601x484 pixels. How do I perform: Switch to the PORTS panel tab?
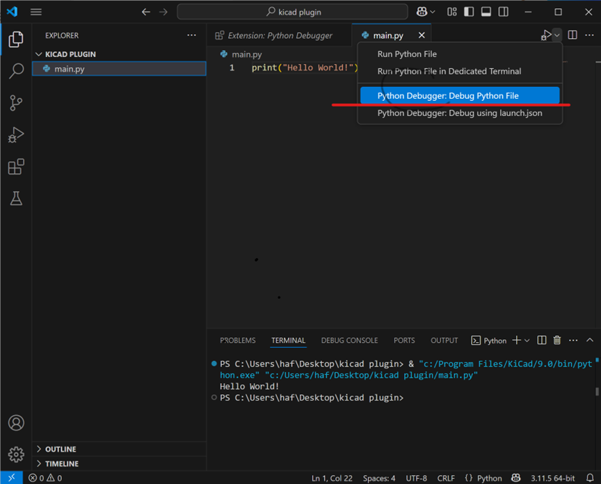pyautogui.click(x=404, y=340)
